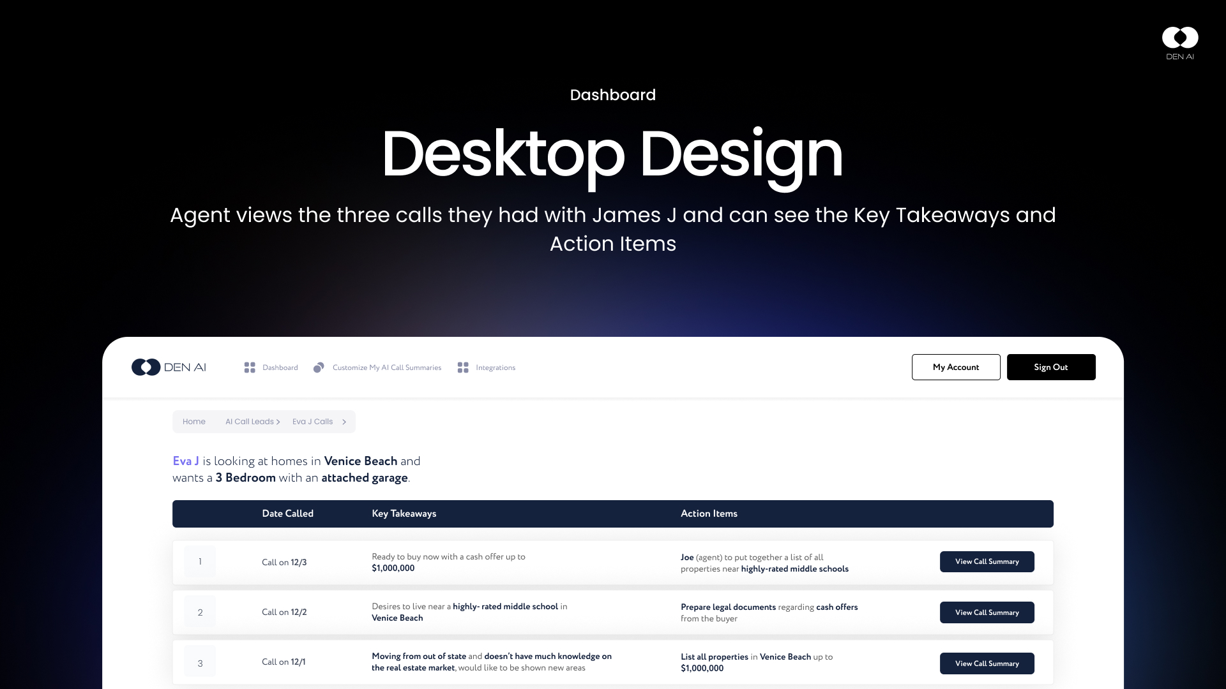
Task: View Call Summary for 12/2 call
Action: (987, 612)
